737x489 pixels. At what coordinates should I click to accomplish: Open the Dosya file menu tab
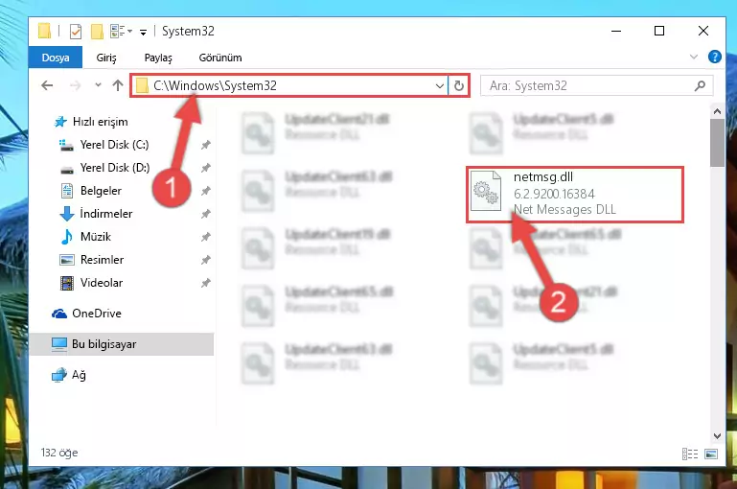(56, 58)
